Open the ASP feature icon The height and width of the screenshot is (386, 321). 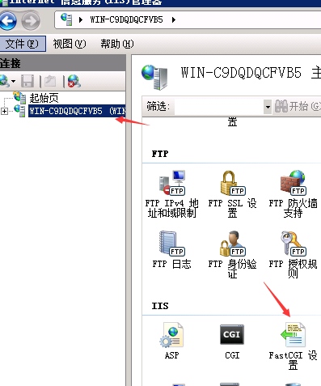click(171, 335)
